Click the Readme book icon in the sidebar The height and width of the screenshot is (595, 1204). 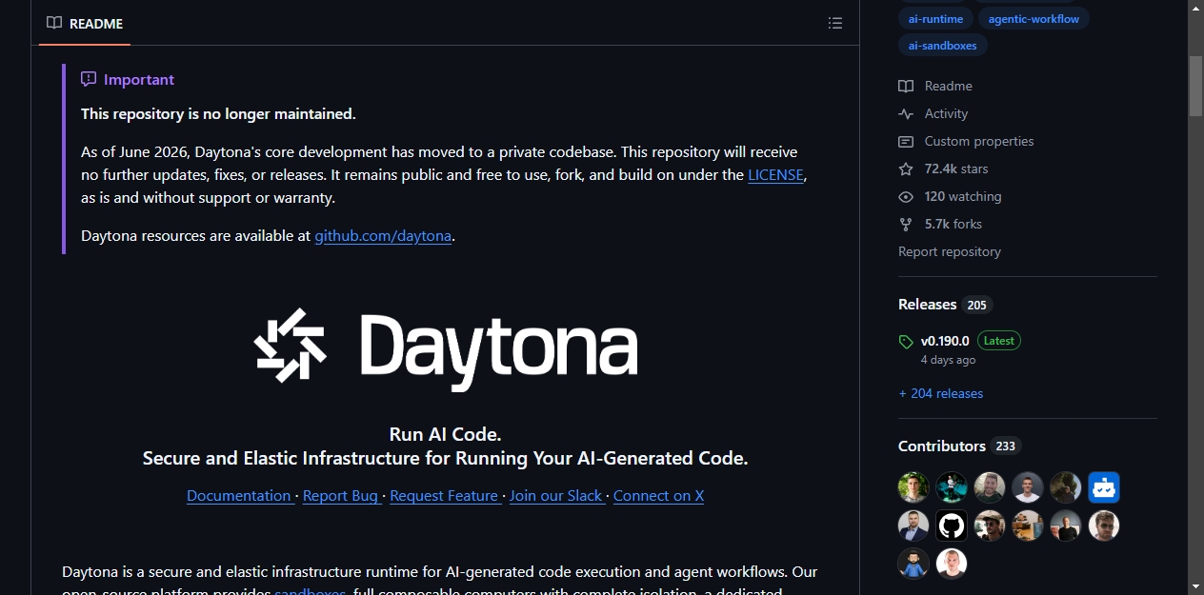906,87
